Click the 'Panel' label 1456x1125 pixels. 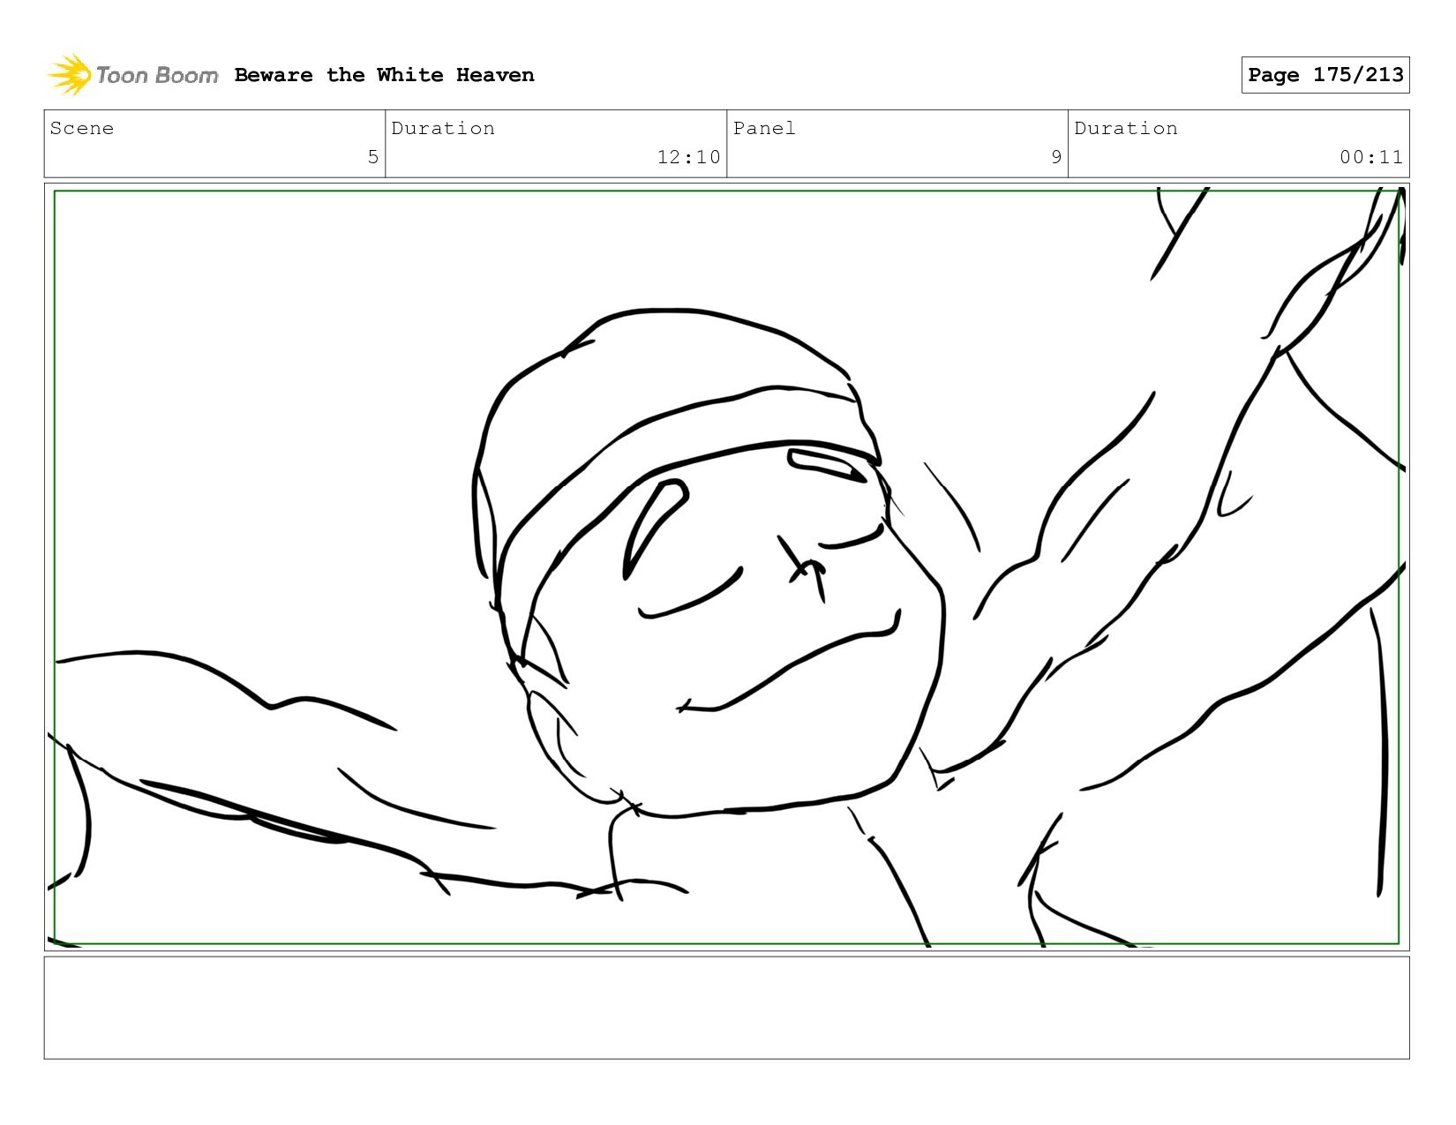(x=764, y=129)
